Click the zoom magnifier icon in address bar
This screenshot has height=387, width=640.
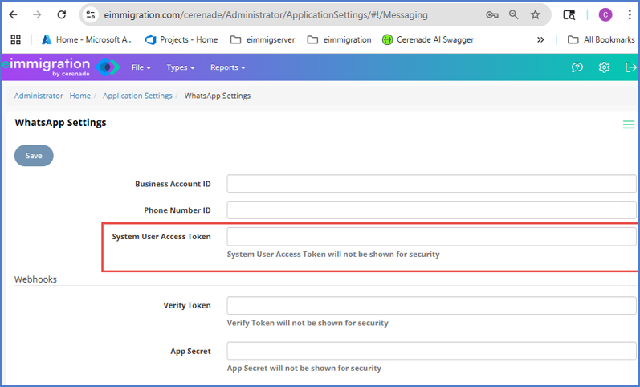(x=514, y=14)
